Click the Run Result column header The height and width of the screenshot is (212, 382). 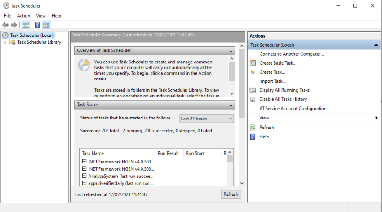pos(169,153)
